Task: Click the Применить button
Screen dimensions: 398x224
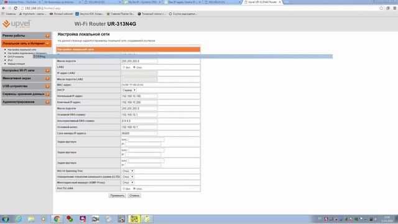Action: (x=118, y=195)
